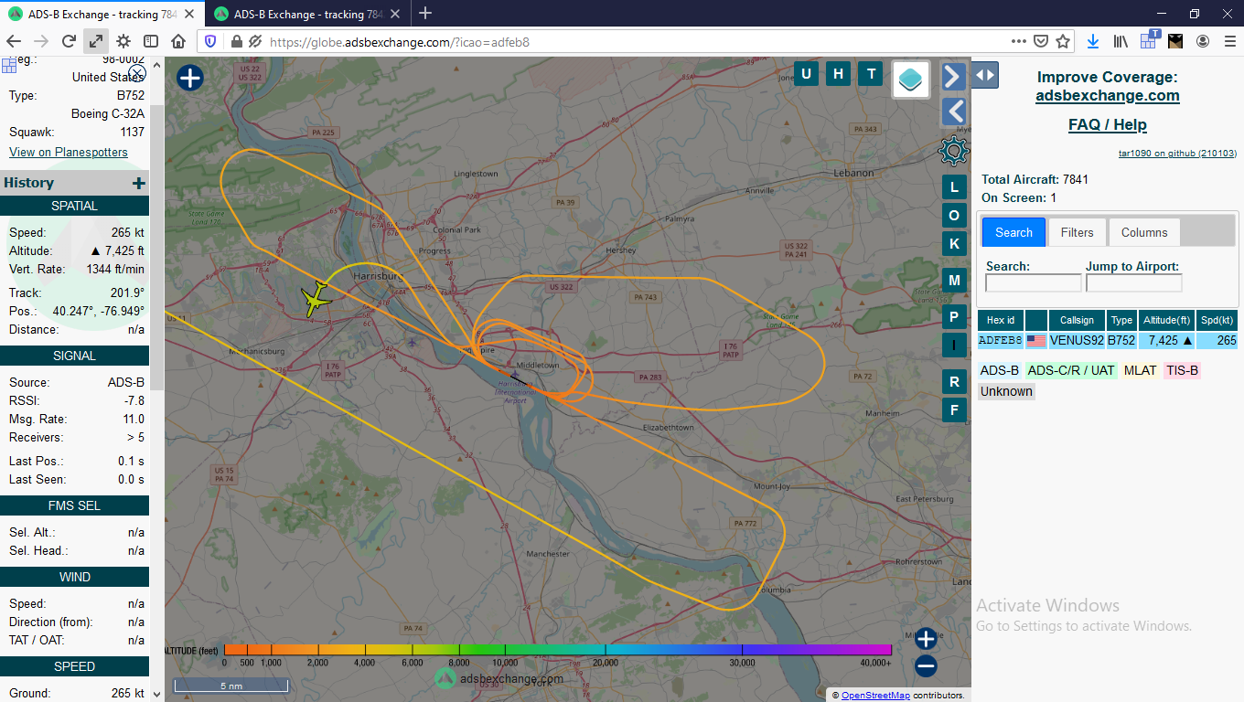Sort table by Hex id column
The width and height of the screenshot is (1244, 702).
click(1001, 320)
